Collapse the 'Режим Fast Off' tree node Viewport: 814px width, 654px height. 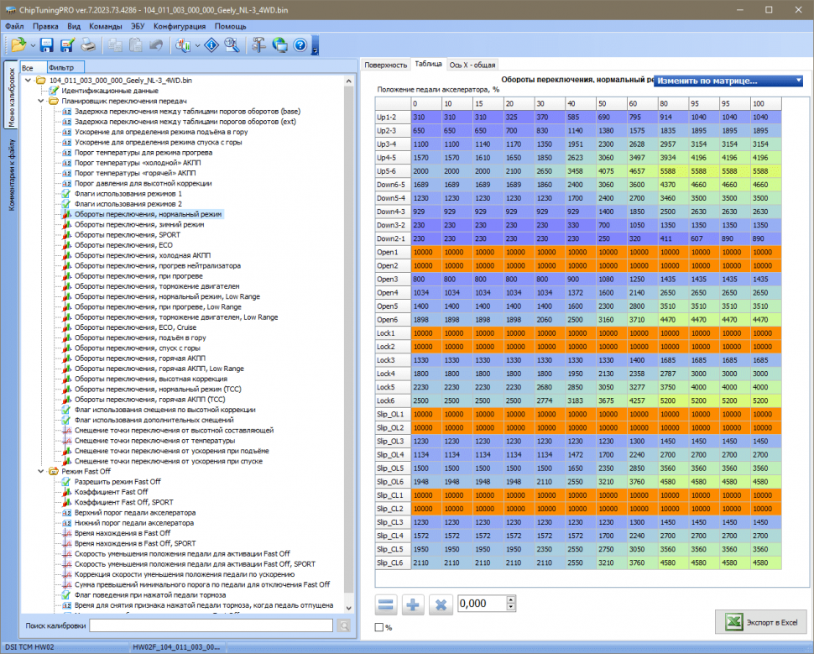tap(42, 472)
